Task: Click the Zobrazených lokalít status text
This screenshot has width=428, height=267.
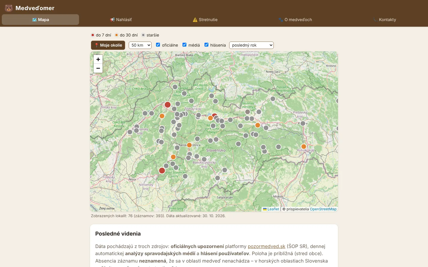Action: click(x=158, y=216)
